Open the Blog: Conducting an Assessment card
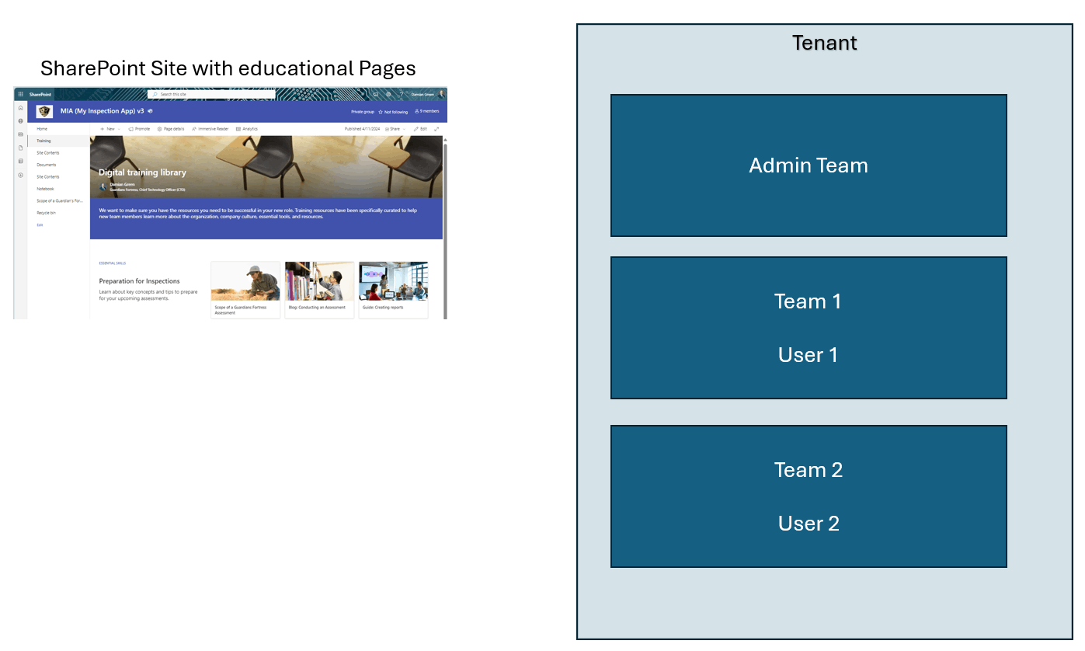Screen dimensions: 1085x651 pyautogui.click(x=319, y=290)
